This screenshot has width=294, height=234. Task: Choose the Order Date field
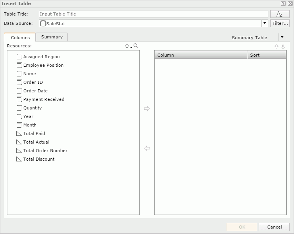click(x=35, y=91)
